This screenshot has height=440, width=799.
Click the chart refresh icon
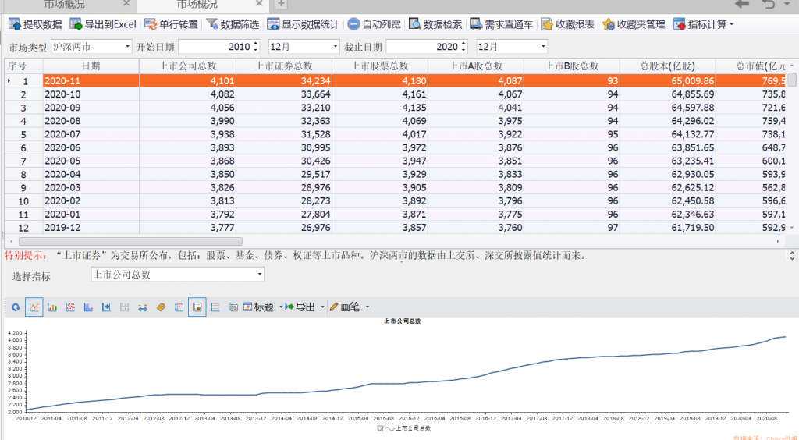[x=15, y=307]
